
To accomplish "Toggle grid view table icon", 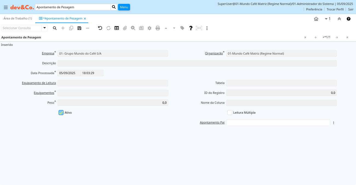I will pyautogui.click(x=117, y=28).
